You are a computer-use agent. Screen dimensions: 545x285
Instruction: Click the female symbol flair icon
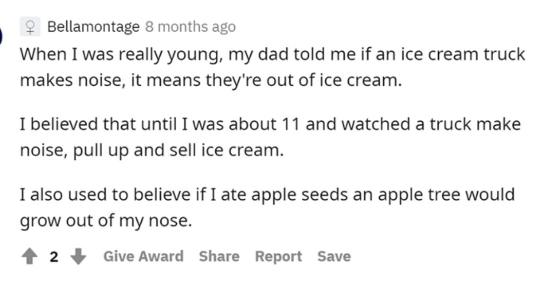[31, 28]
